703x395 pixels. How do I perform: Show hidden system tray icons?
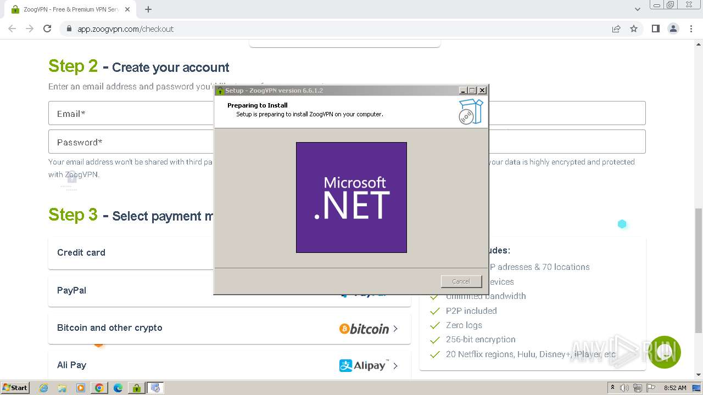coord(612,387)
